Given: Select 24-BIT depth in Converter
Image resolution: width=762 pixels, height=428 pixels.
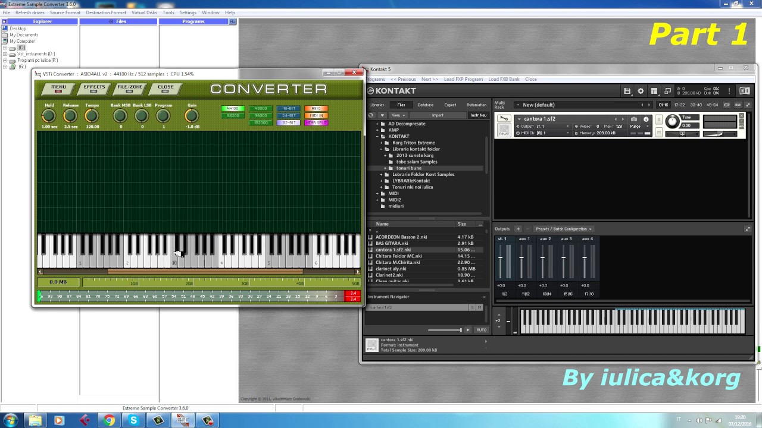Looking at the screenshot, I should tap(289, 116).
